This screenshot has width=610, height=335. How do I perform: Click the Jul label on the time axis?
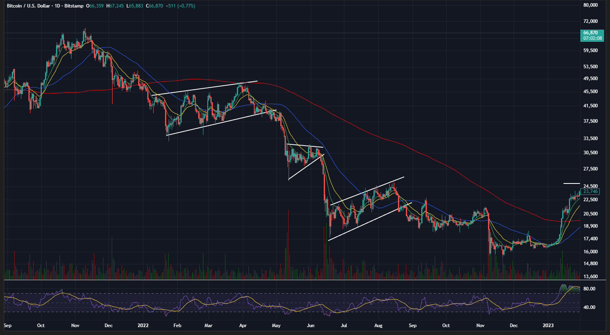click(x=344, y=326)
